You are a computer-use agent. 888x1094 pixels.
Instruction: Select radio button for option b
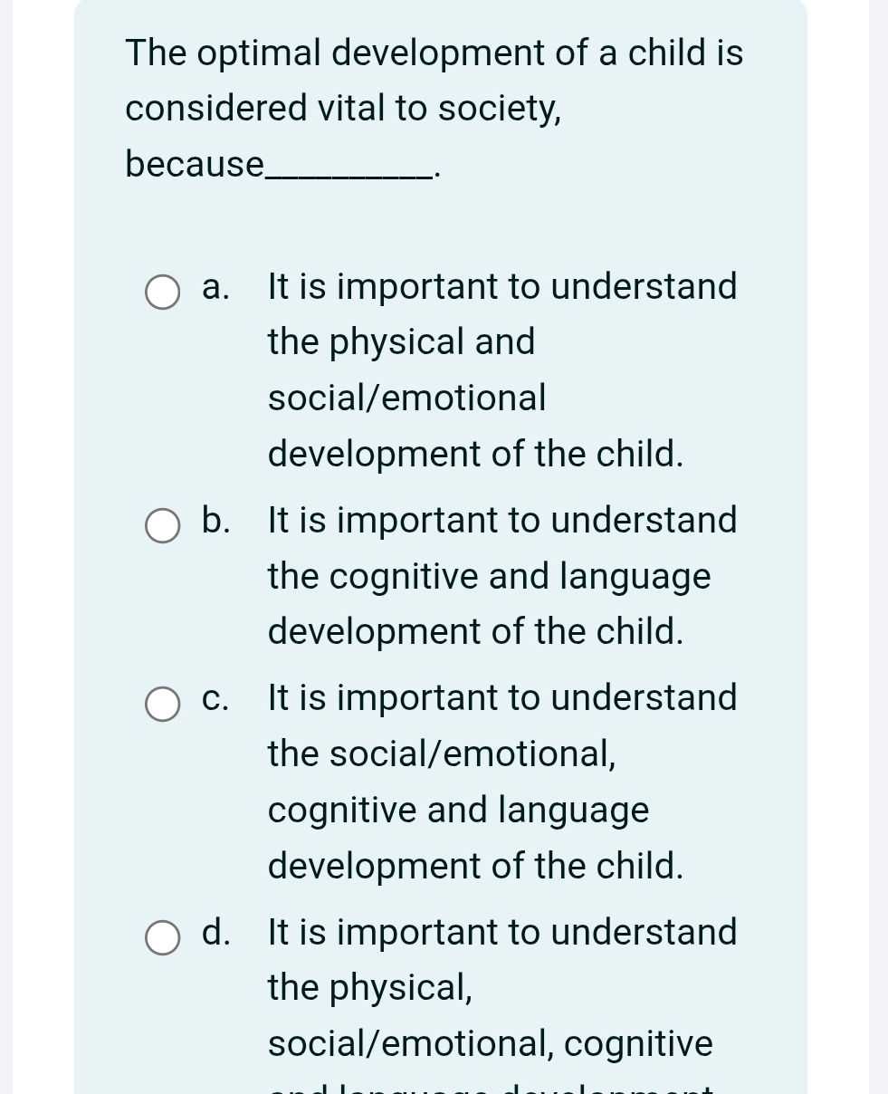pyautogui.click(x=162, y=525)
